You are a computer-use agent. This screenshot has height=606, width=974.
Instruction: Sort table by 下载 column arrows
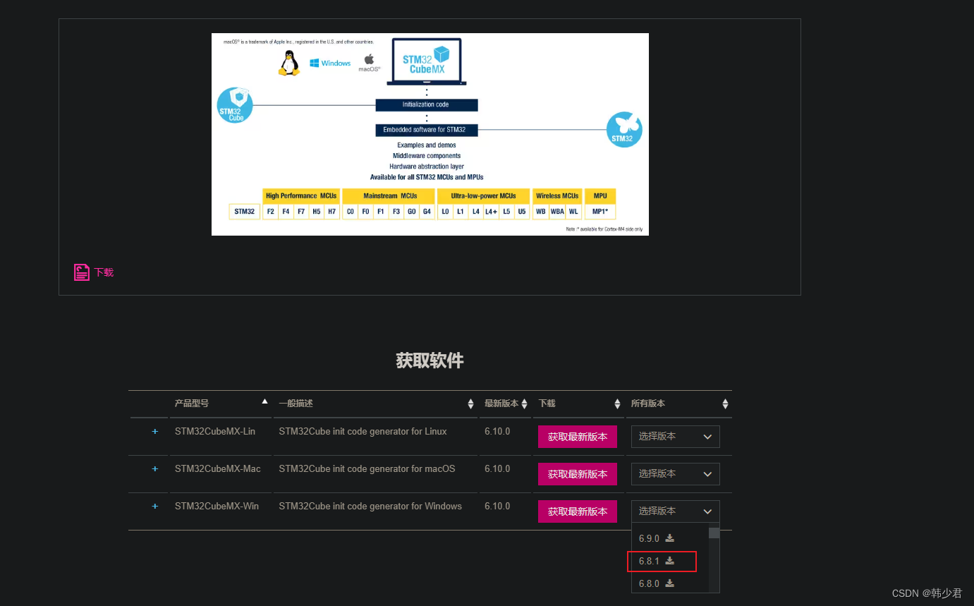(618, 404)
